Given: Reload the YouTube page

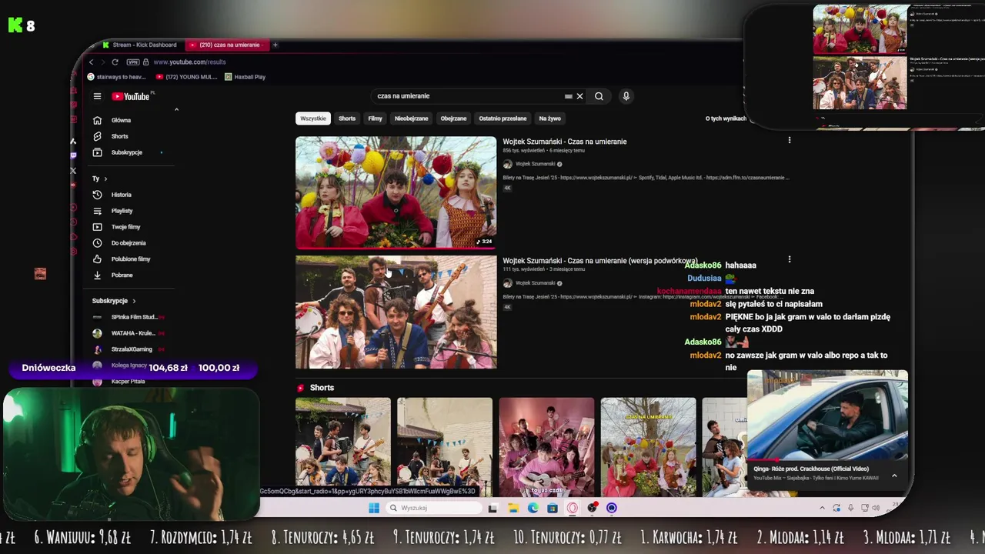Looking at the screenshot, I should [x=115, y=62].
